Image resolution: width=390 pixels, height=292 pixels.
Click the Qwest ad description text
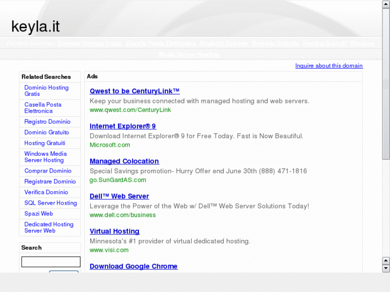coord(199,101)
